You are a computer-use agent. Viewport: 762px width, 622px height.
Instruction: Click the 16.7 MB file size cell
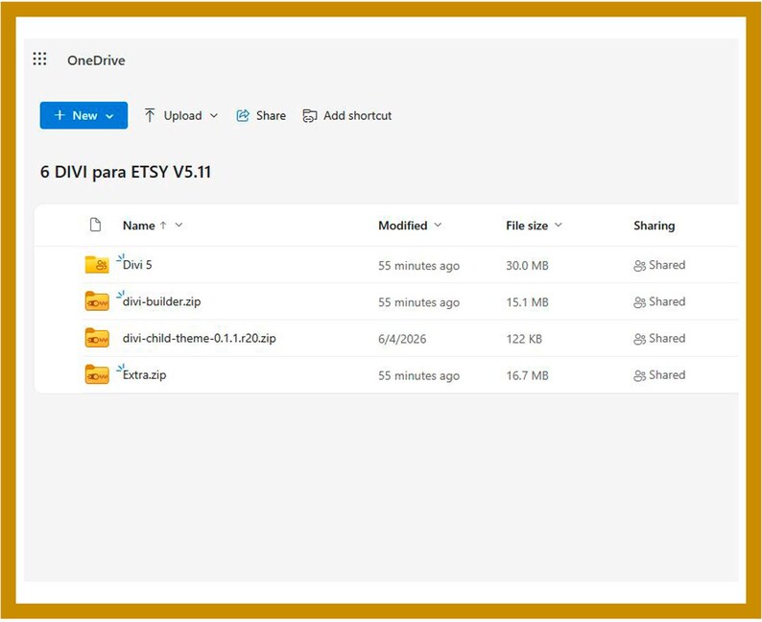527,375
